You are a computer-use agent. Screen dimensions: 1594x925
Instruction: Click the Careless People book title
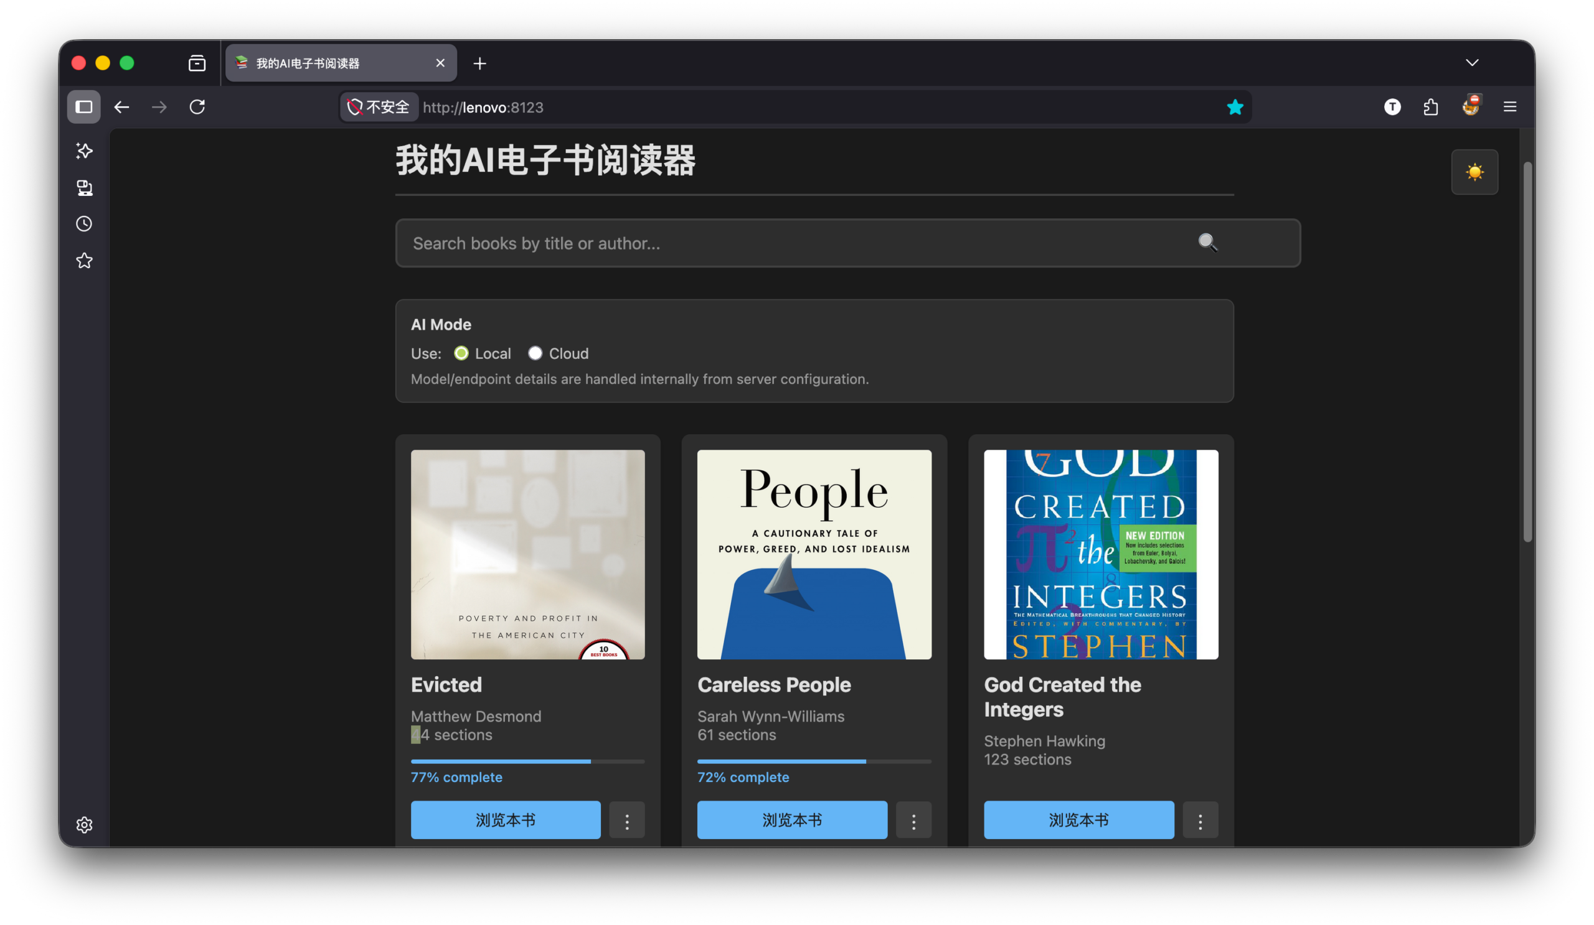773,685
